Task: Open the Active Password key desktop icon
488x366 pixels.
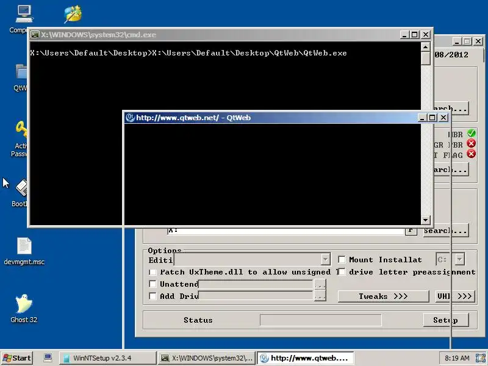Action: (x=21, y=129)
